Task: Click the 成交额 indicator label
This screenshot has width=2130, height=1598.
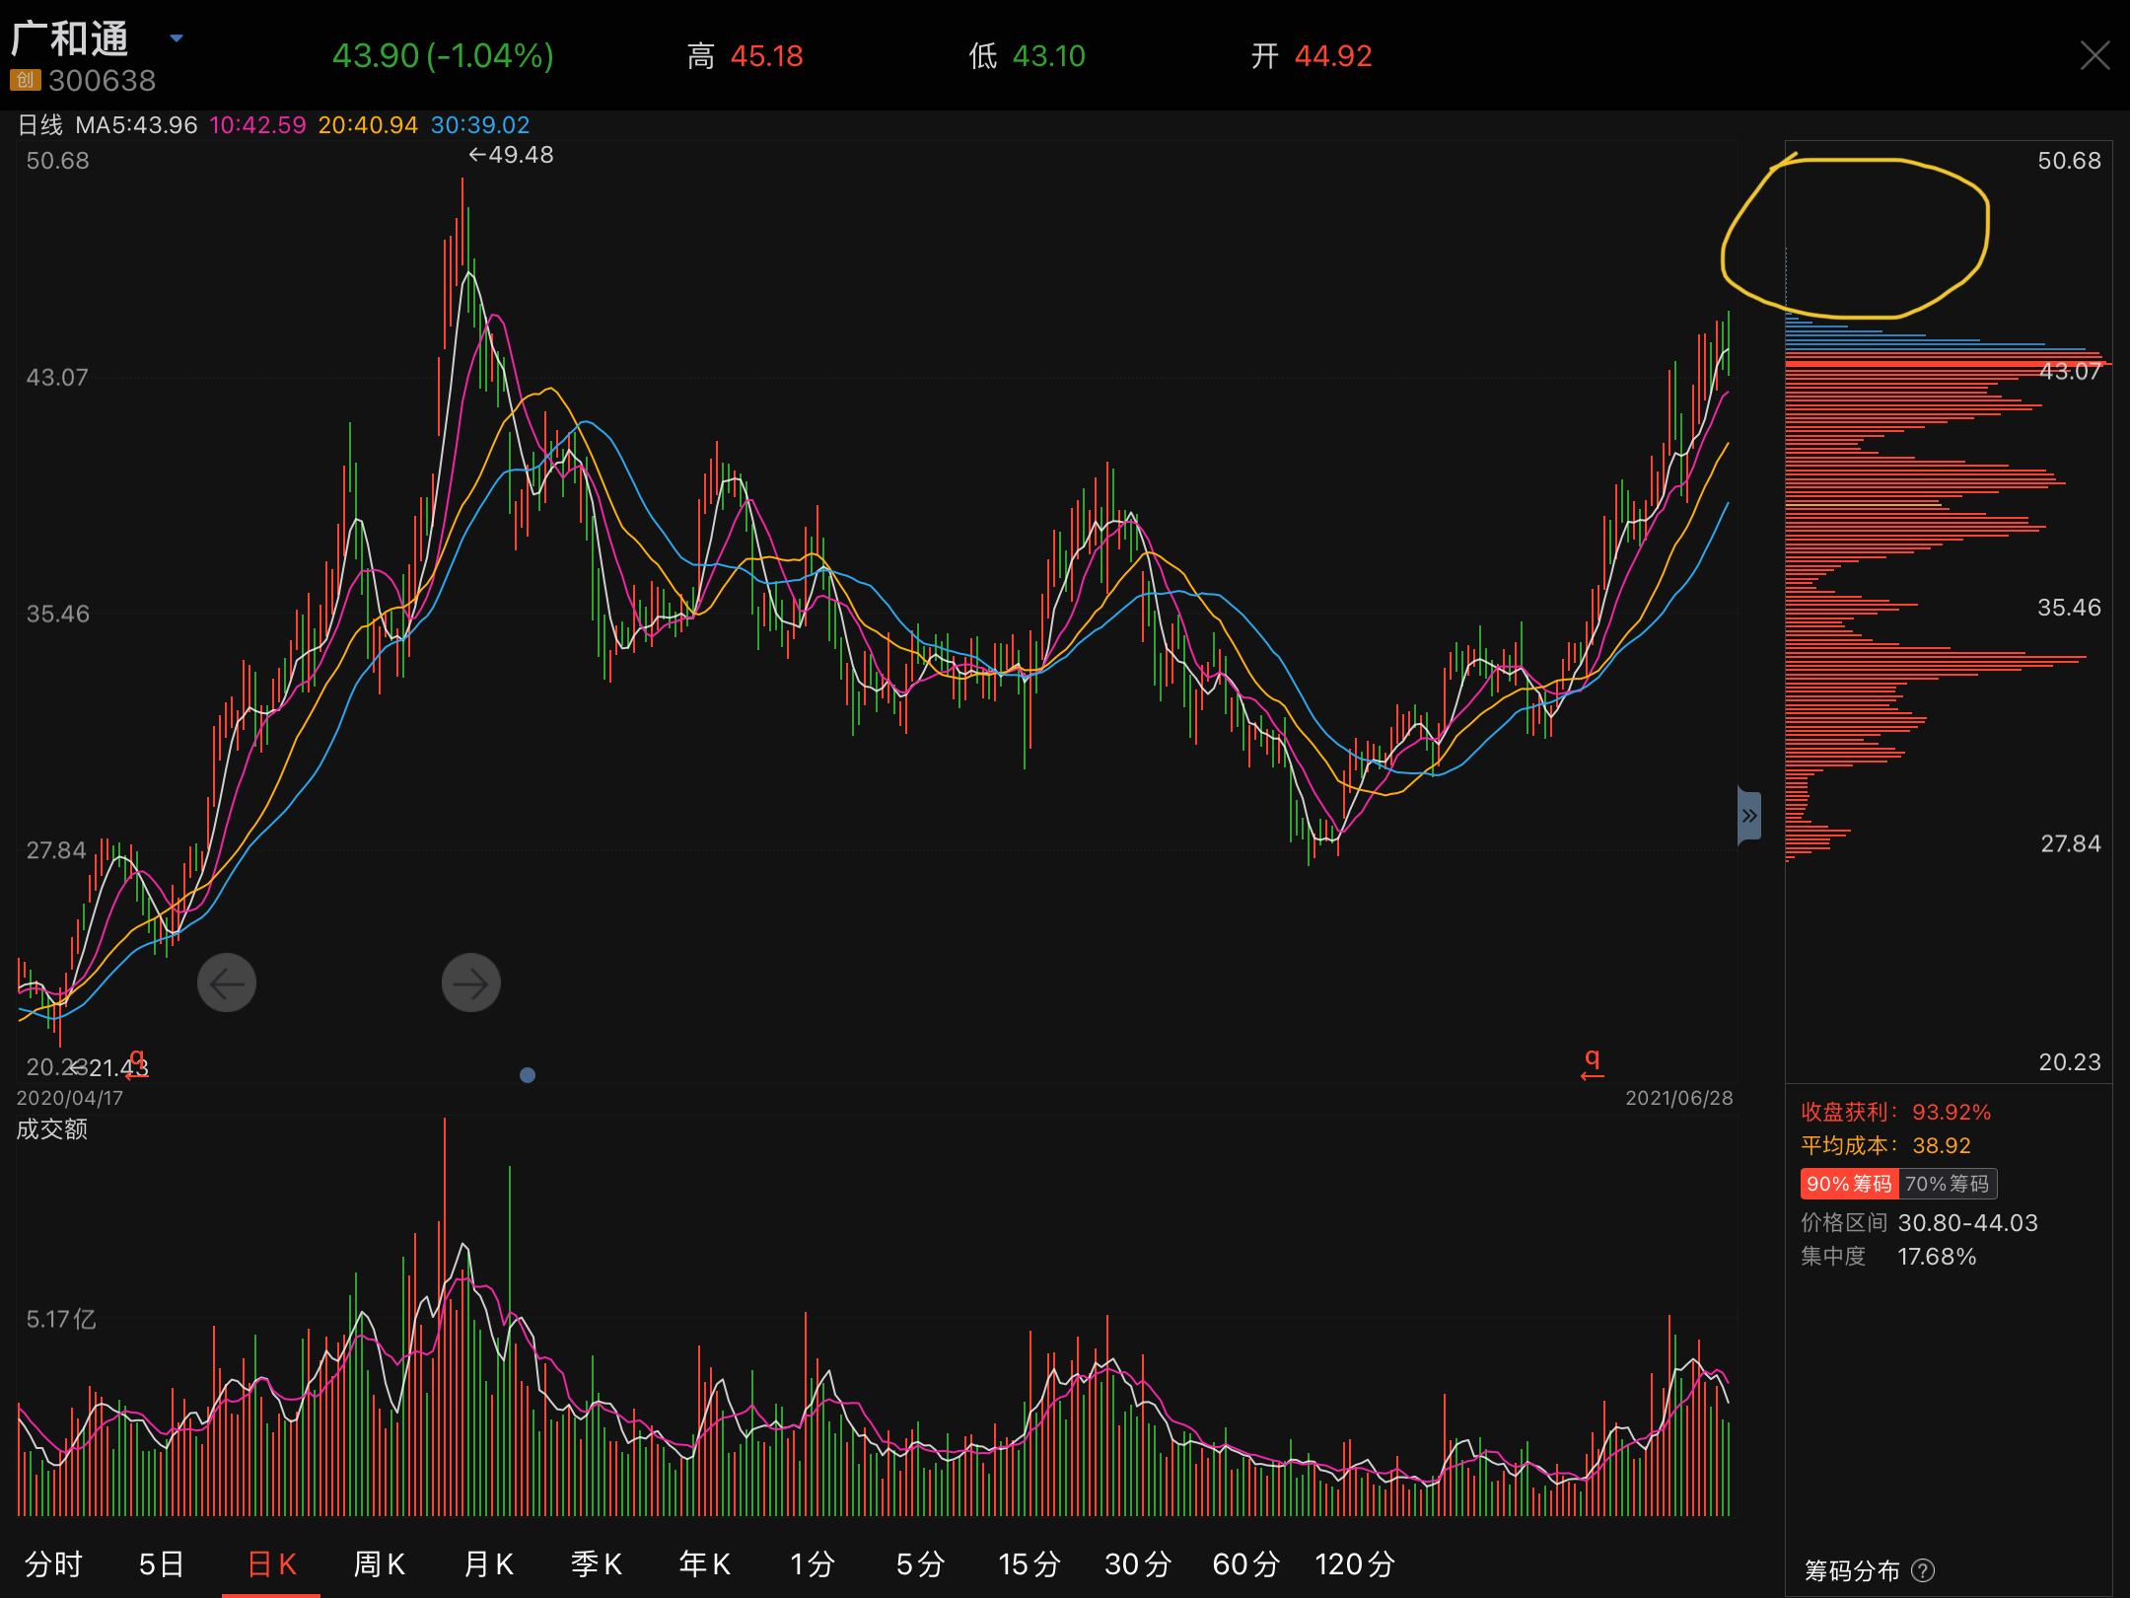Action: 52,1128
